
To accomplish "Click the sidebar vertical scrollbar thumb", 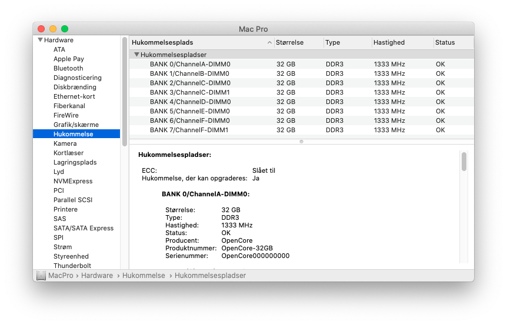I will (125, 92).
